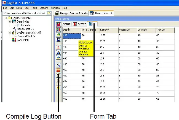179x120 pixels.
Task: Select RockWorks DB in the tree
Action: pos(25,29)
